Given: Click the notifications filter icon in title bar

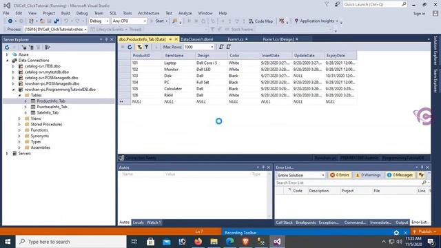Looking at the screenshot, I should (x=327, y=4).
